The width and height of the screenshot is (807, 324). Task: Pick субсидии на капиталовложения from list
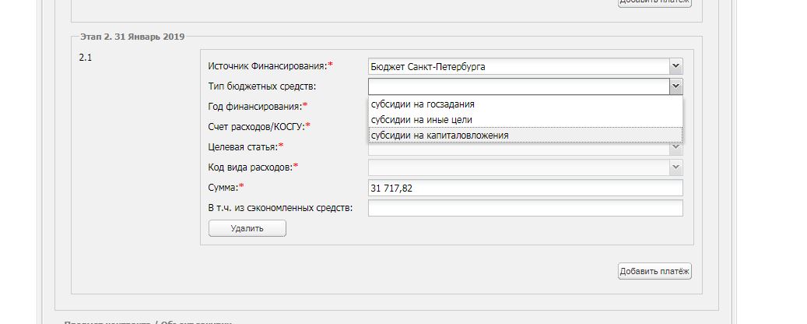pos(440,136)
